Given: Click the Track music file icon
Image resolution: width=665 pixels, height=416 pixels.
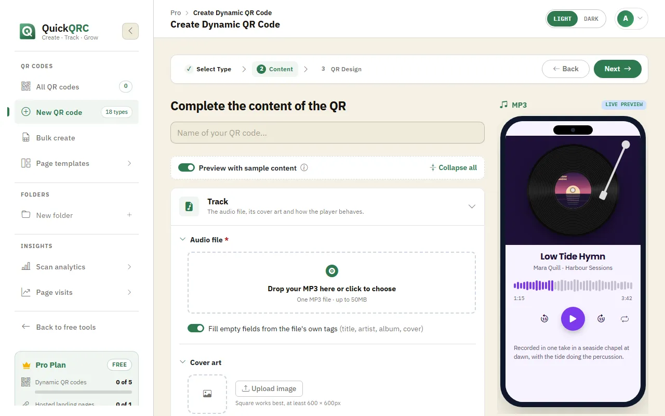Looking at the screenshot, I should (189, 206).
